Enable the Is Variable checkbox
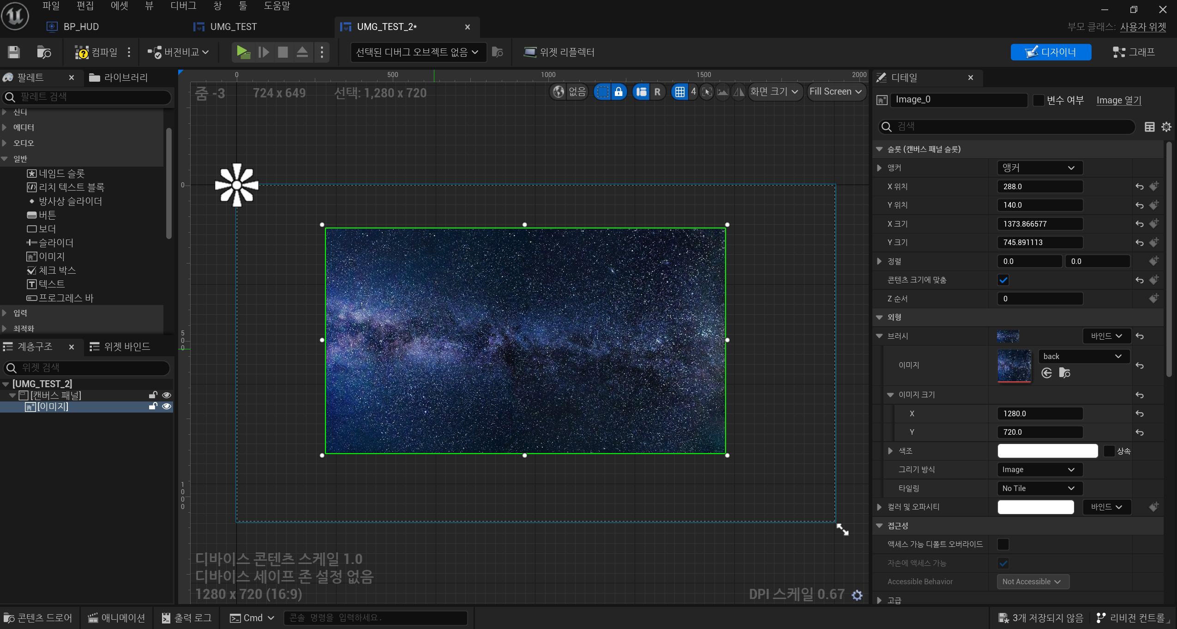The height and width of the screenshot is (629, 1177). point(1039,100)
